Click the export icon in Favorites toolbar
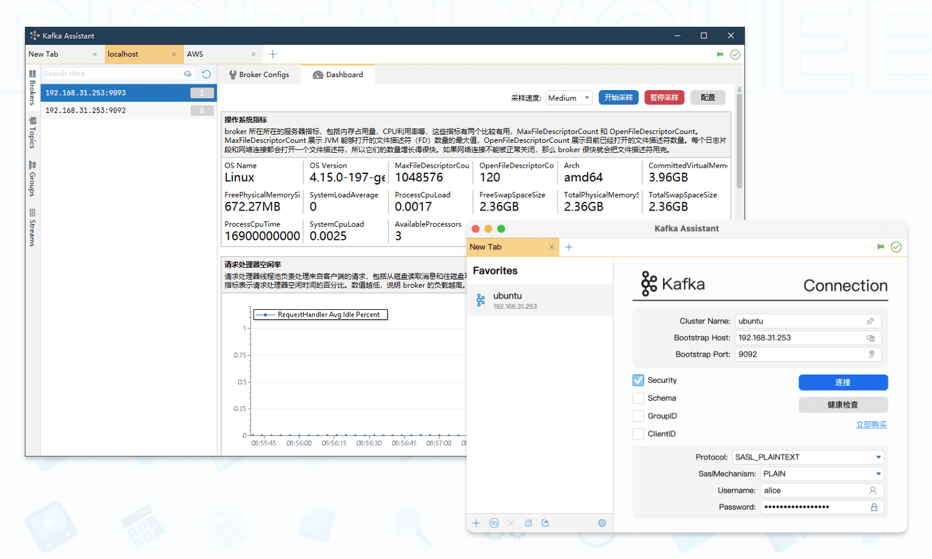The height and width of the screenshot is (559, 932). (x=546, y=523)
